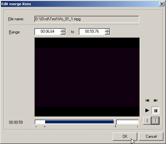Screen dimensions: 166x144
Task: Decrease the range end time spinner
Action: (x=107, y=33)
